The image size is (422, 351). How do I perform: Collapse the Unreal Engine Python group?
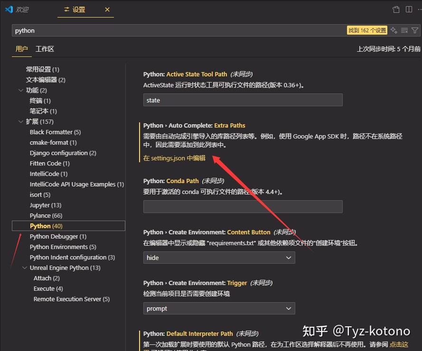click(x=25, y=268)
